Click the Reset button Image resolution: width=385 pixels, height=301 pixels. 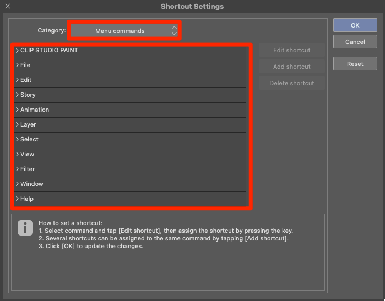(x=355, y=64)
